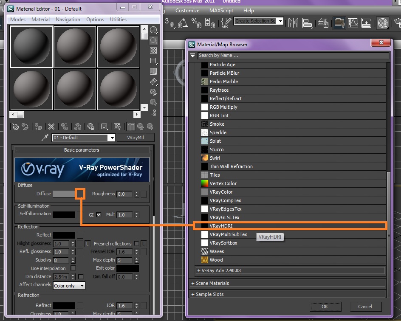401x321 pixels.
Task: Enable the Use interpolation checkbox
Action: click(73, 268)
